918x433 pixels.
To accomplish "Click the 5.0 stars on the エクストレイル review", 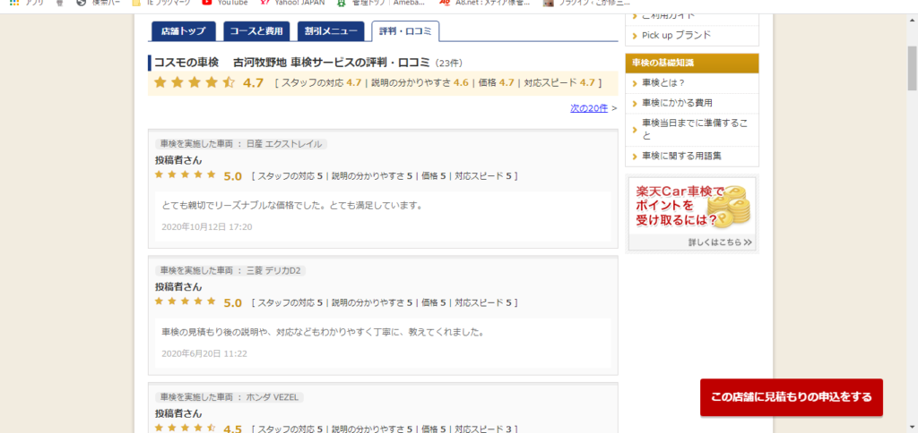I will tap(186, 174).
